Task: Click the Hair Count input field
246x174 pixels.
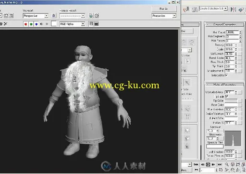Action: [233, 32]
